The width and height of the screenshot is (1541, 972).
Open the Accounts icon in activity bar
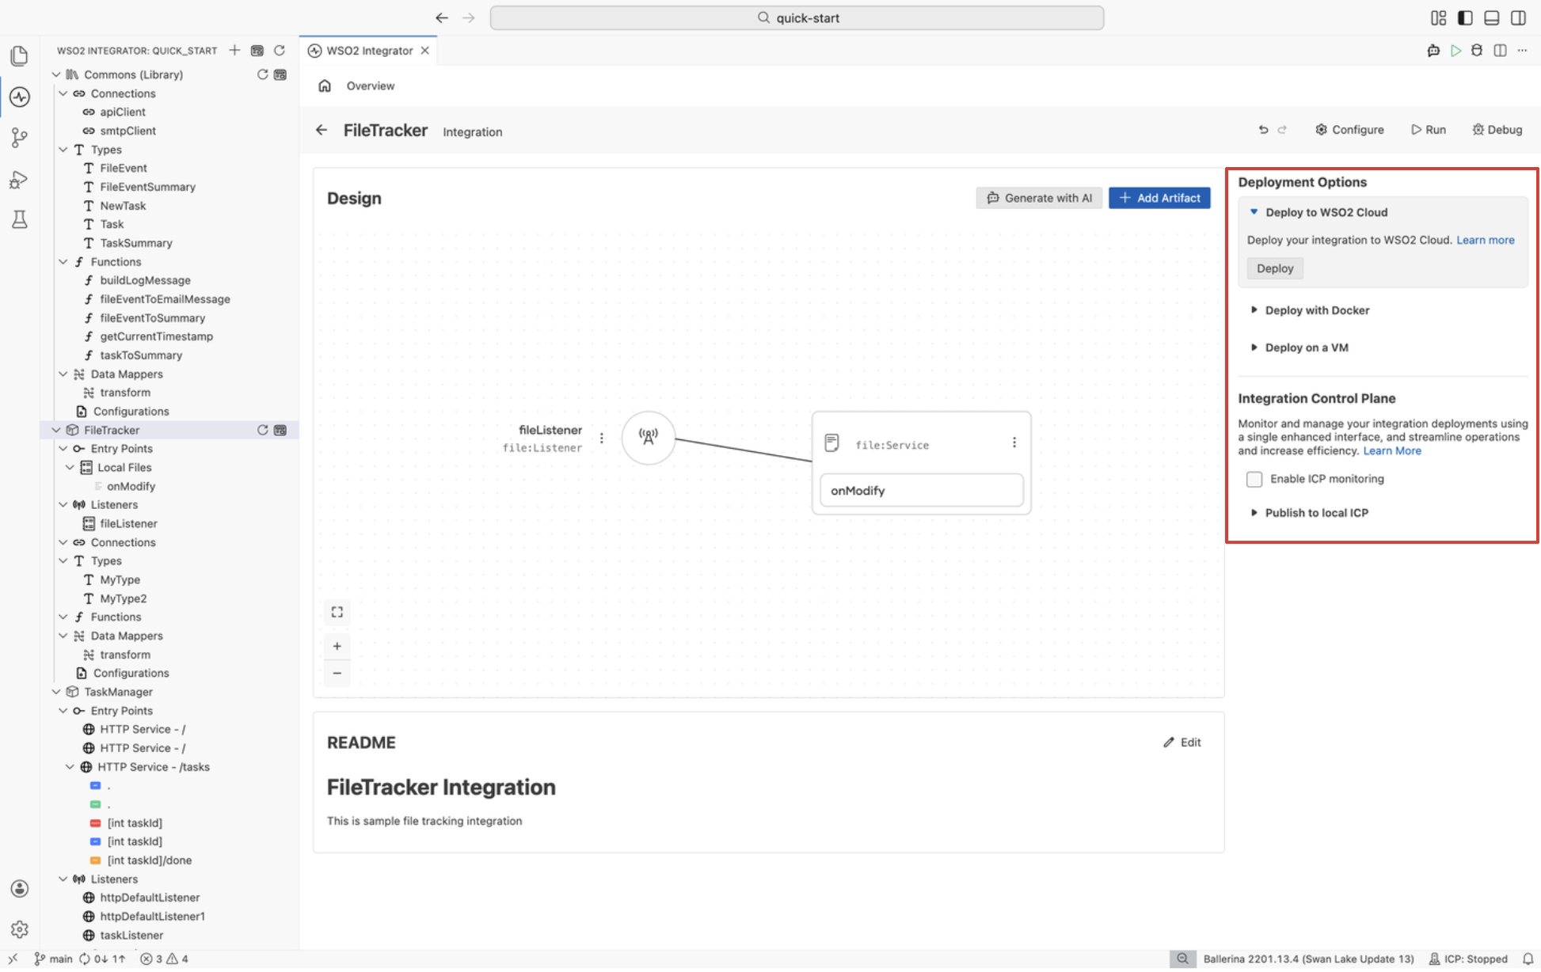coord(20,888)
